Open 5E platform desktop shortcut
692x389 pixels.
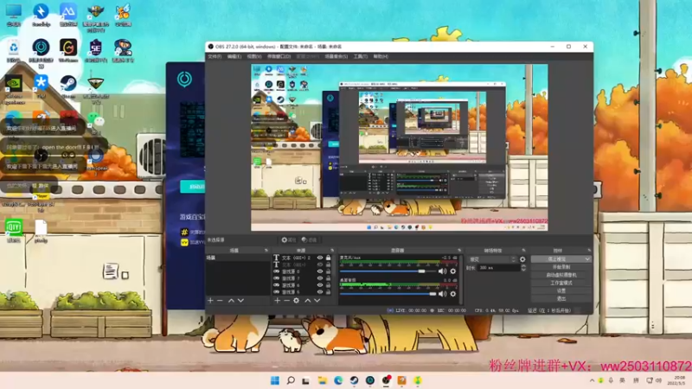pos(95,51)
